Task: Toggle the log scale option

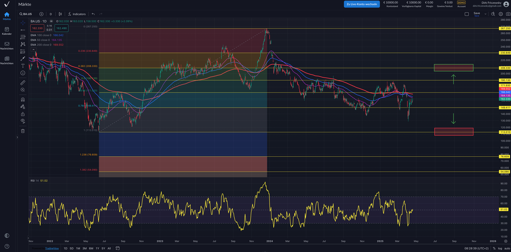Action: (500, 248)
